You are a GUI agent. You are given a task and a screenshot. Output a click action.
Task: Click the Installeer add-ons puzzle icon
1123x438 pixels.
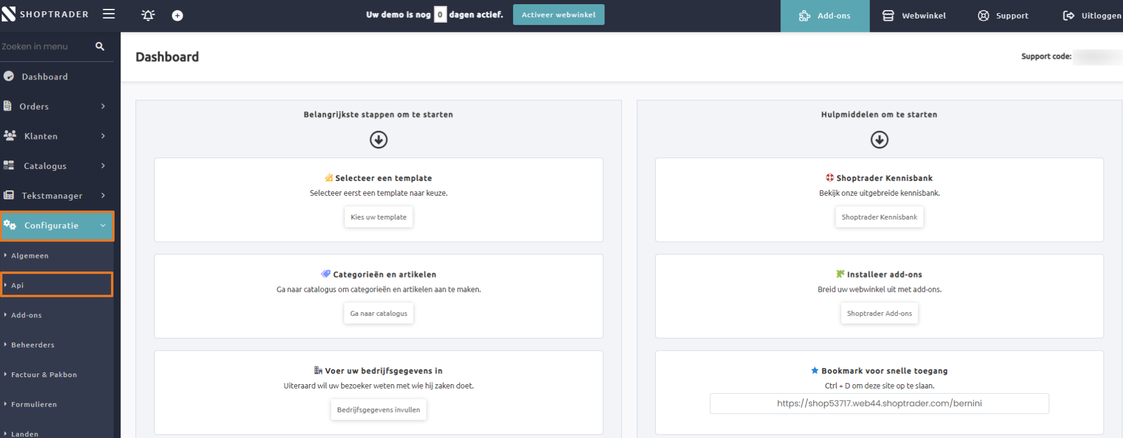click(x=840, y=274)
